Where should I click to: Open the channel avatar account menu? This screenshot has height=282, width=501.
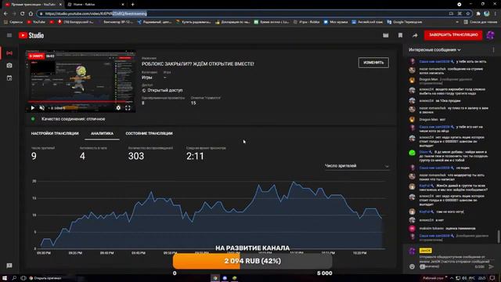[491, 35]
